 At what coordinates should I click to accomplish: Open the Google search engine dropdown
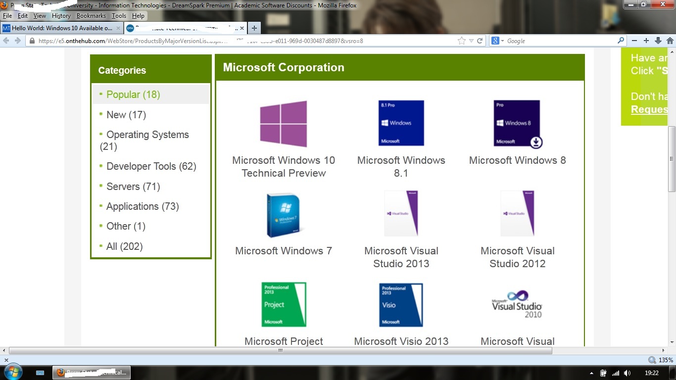[497, 41]
